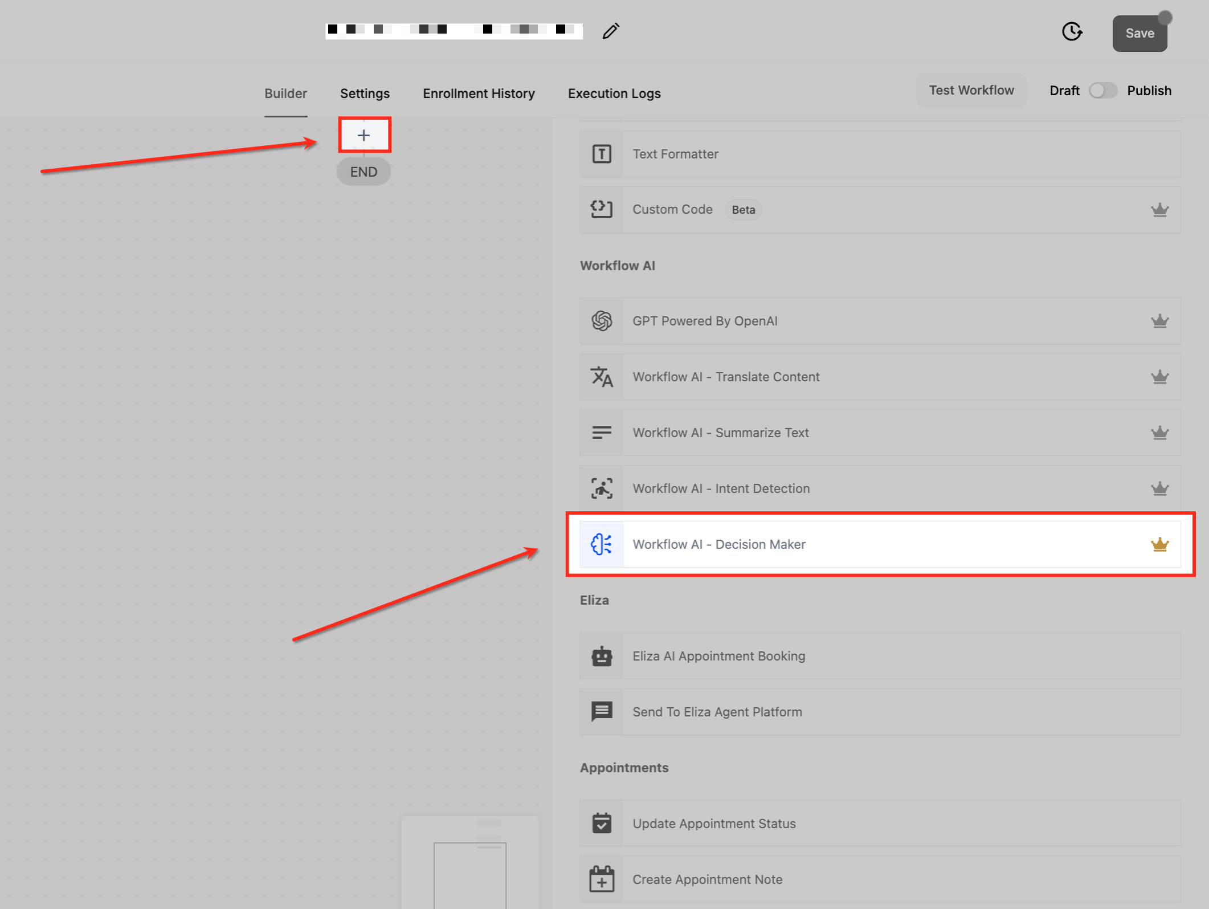Viewport: 1209px width, 909px height.
Task: Select GPT Powered By OpenAI icon
Action: click(x=602, y=321)
